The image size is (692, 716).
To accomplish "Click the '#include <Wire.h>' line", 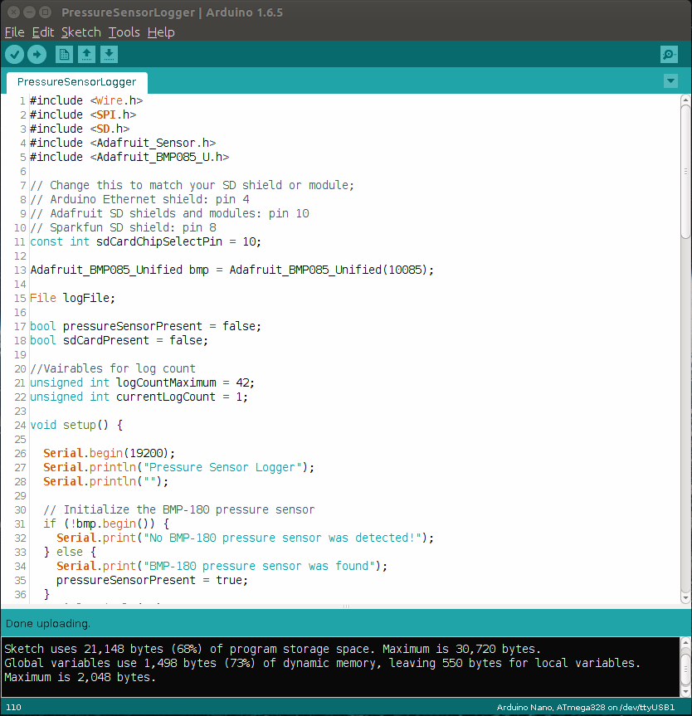I will pyautogui.click(x=86, y=100).
